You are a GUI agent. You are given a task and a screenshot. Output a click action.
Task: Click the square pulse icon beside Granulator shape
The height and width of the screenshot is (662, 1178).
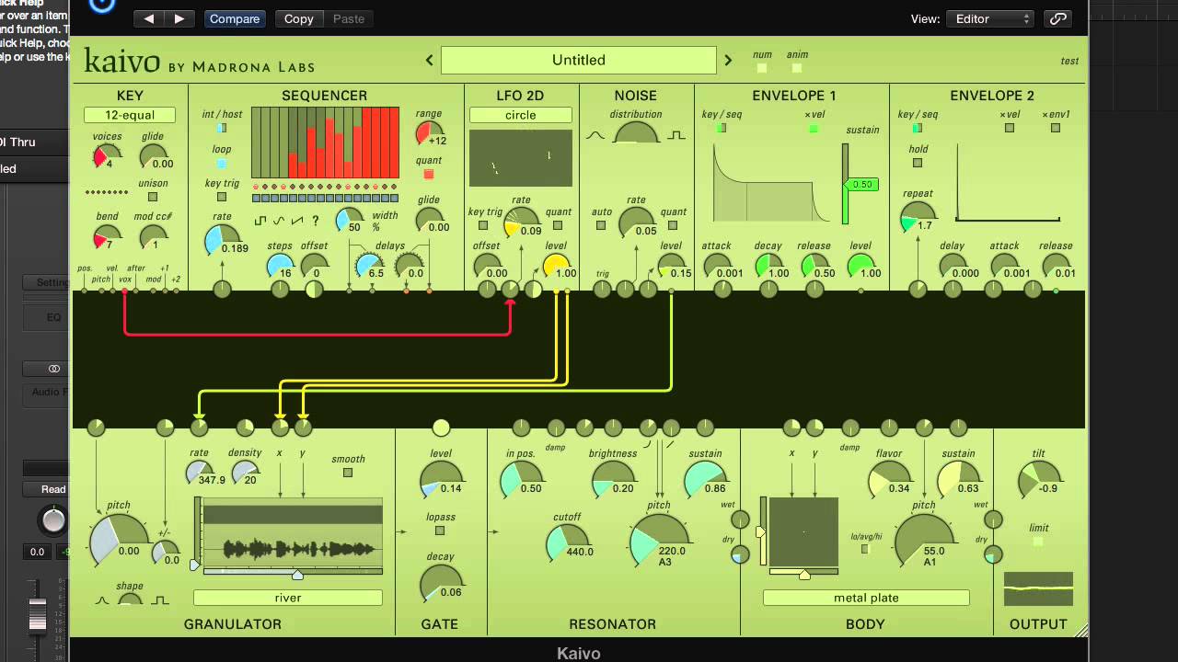pos(159,600)
